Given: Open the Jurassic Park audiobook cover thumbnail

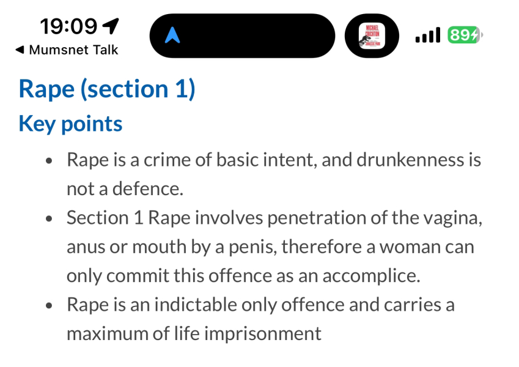Looking at the screenshot, I should tap(372, 36).
